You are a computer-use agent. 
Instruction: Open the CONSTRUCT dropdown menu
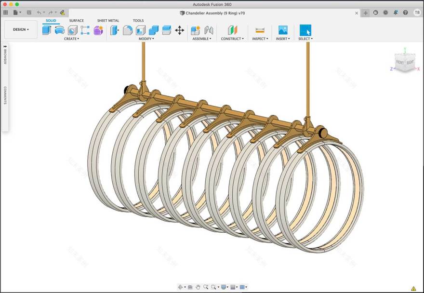232,39
